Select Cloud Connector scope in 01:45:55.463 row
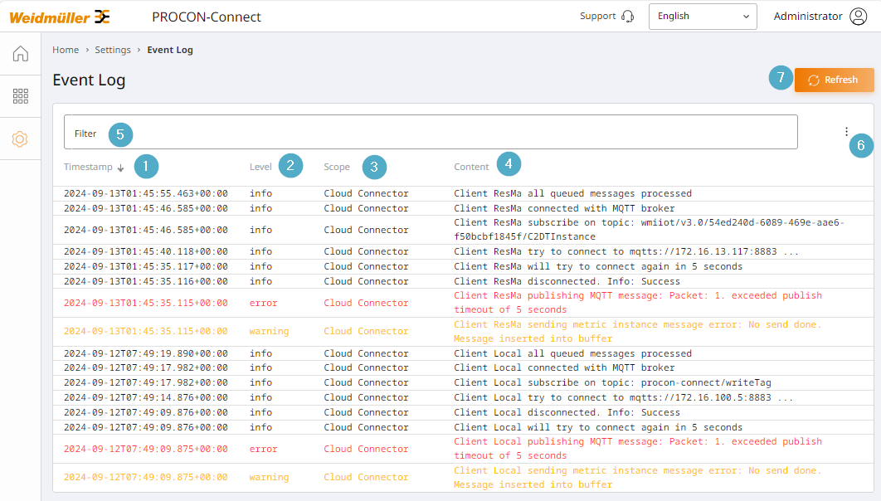 366,193
